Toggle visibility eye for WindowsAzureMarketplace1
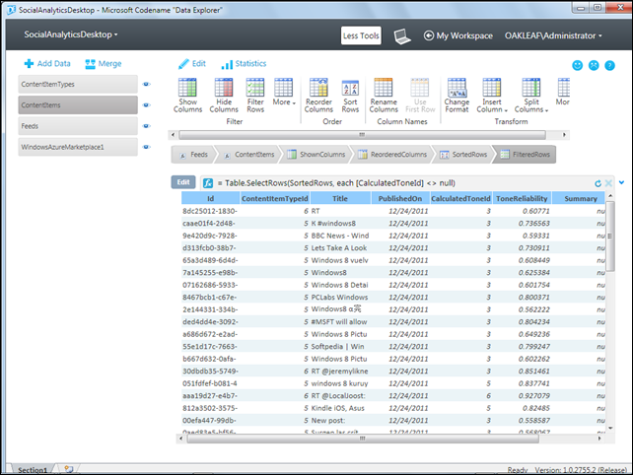This screenshot has width=633, height=475. tap(147, 148)
